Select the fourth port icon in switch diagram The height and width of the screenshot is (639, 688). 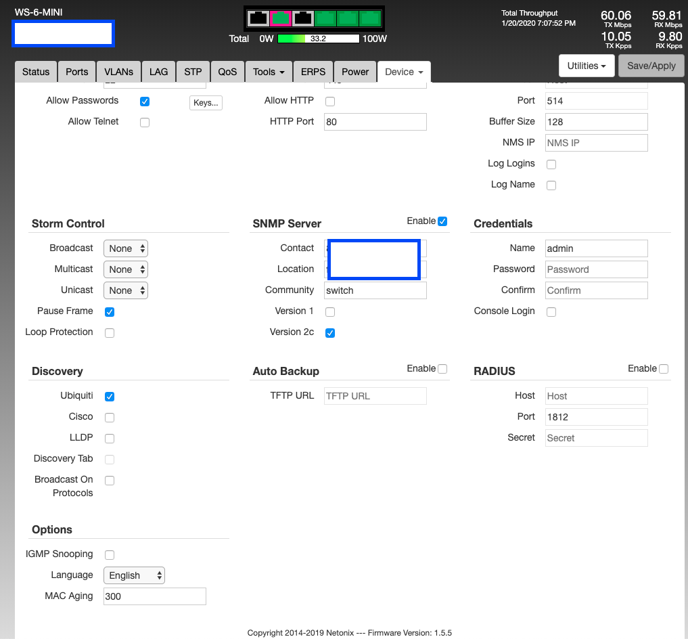point(325,18)
